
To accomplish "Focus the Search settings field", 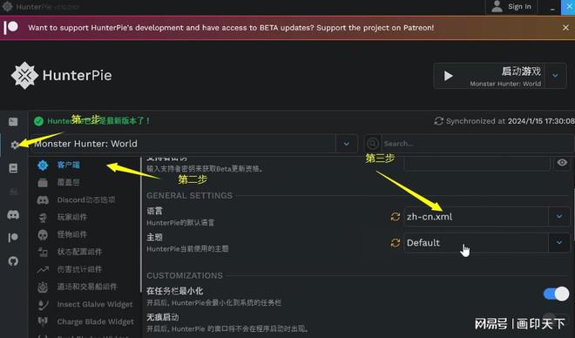I will click(477, 144).
